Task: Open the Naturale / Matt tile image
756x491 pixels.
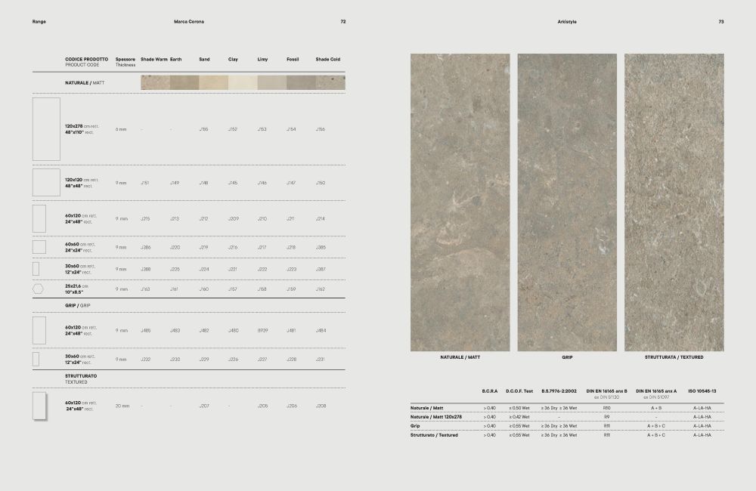Action: (x=460, y=202)
